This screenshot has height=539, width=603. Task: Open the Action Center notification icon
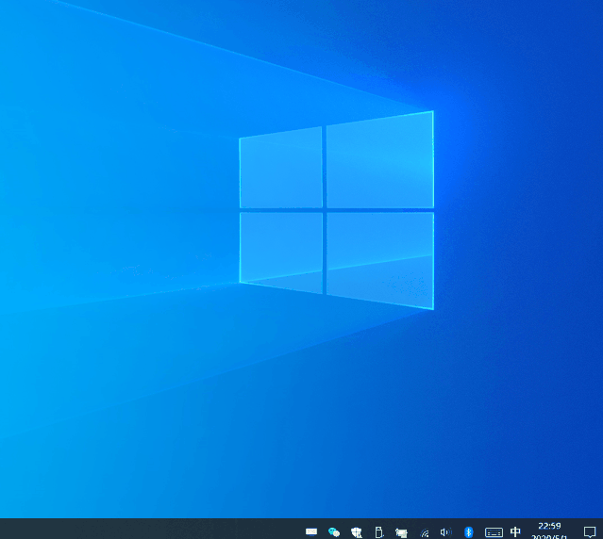[590, 532]
